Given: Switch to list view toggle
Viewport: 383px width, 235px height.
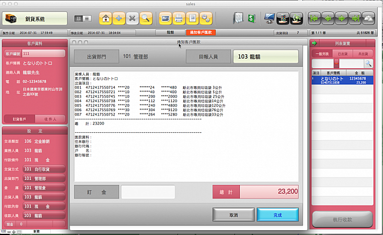Looking at the screenshot, I should pos(87,19).
